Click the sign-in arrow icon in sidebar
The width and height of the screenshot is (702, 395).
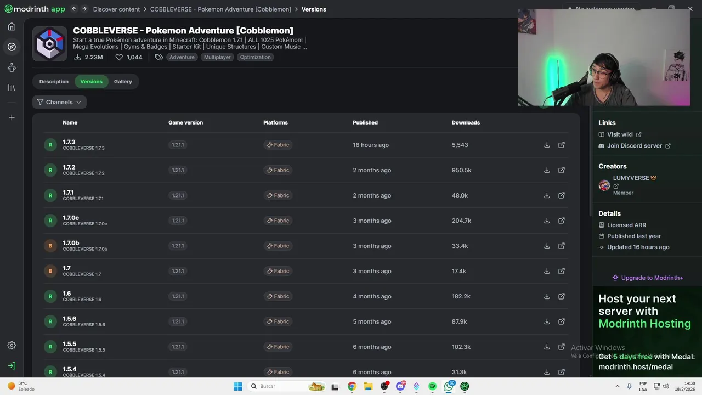[12, 365]
